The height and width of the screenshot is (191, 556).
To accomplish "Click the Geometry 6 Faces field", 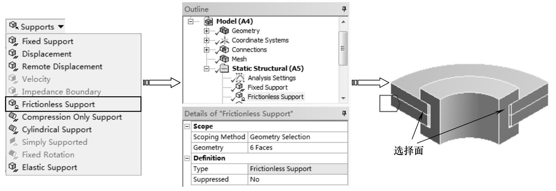I will pyautogui.click(x=297, y=148).
